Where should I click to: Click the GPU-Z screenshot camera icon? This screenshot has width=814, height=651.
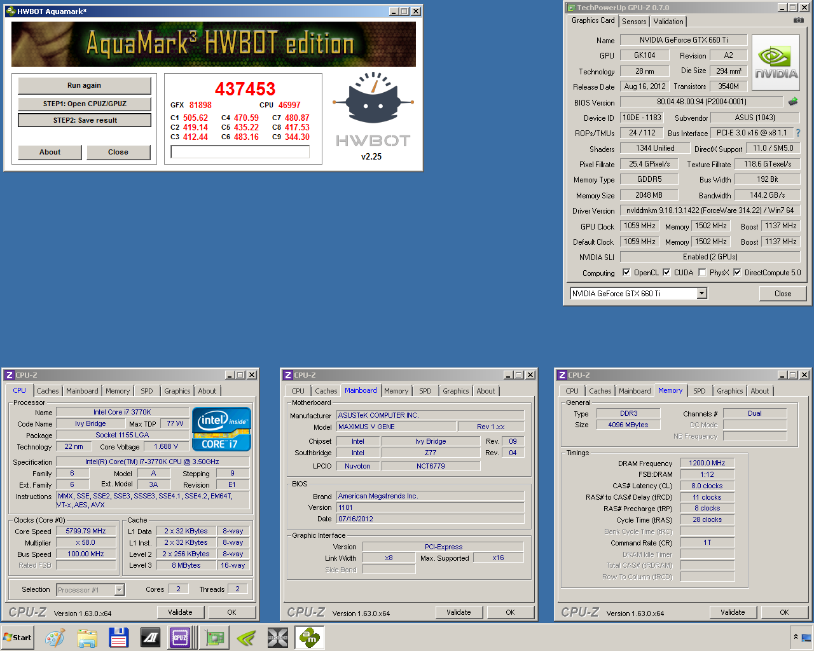[798, 20]
